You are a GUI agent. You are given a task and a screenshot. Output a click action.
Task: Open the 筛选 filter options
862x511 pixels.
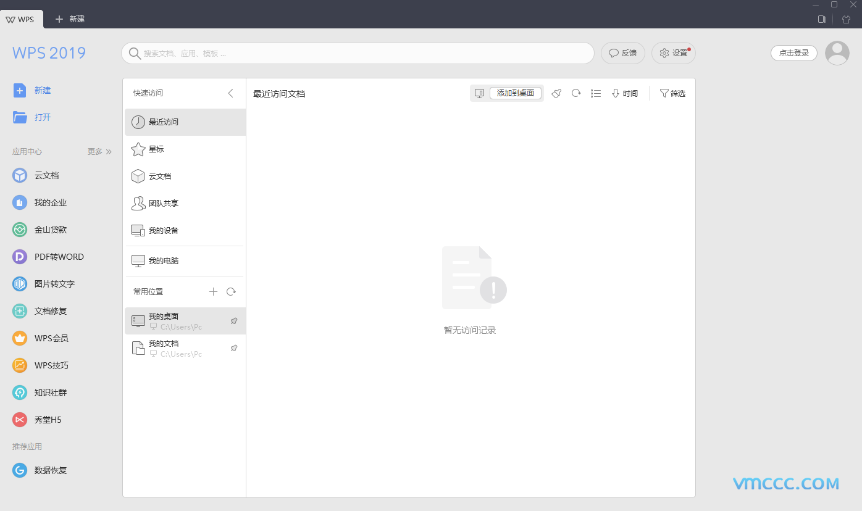click(x=672, y=93)
